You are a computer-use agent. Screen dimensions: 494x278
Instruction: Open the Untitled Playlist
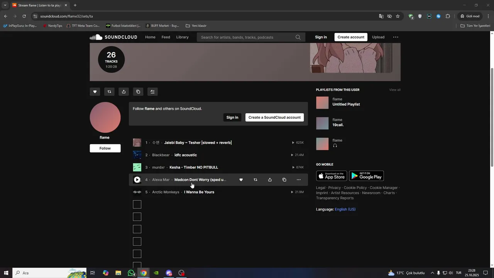(346, 104)
